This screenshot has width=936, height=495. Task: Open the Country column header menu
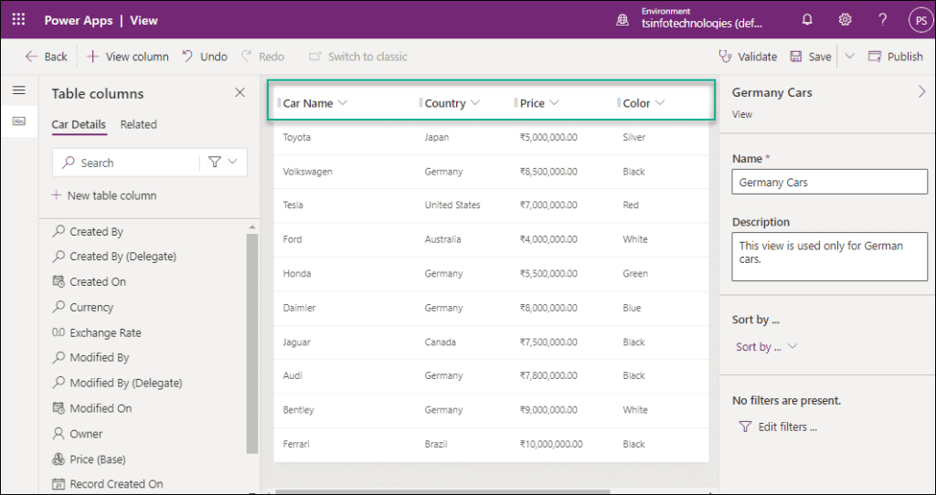(475, 102)
